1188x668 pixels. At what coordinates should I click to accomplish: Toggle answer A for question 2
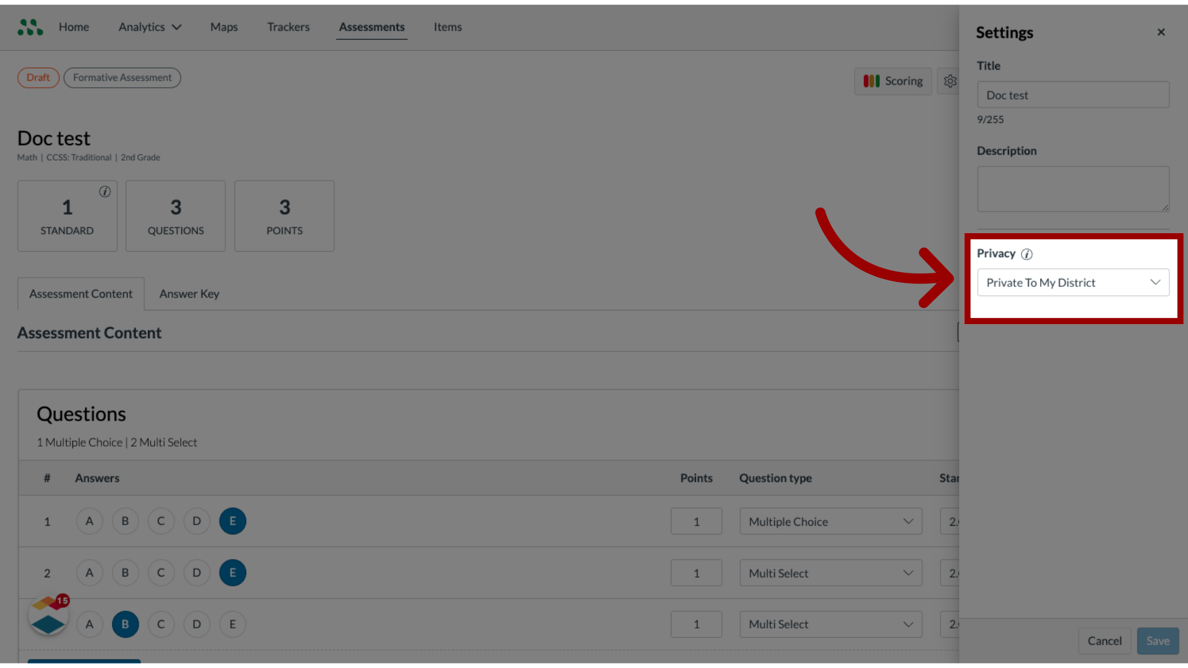pos(90,573)
